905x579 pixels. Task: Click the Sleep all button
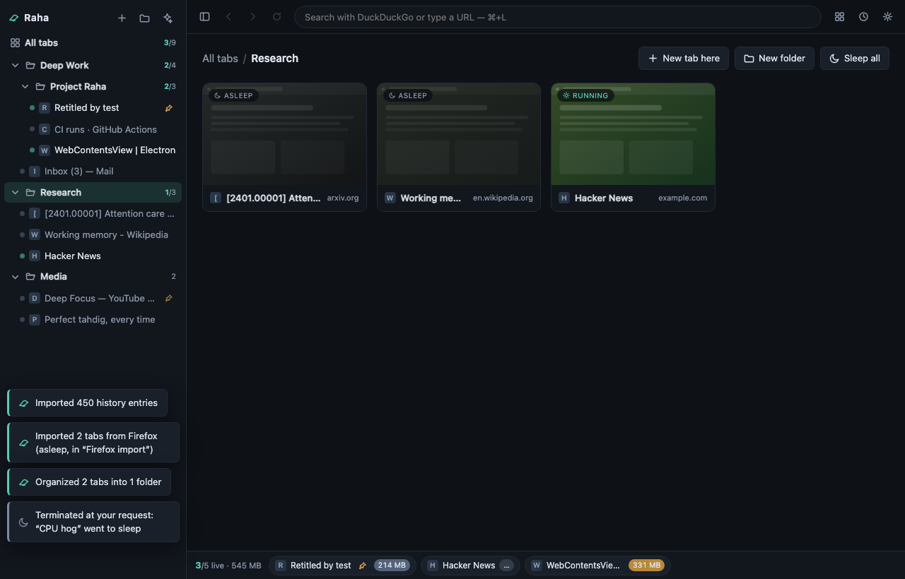[x=855, y=59]
